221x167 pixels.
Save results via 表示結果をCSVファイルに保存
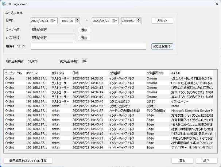click(x=28, y=161)
